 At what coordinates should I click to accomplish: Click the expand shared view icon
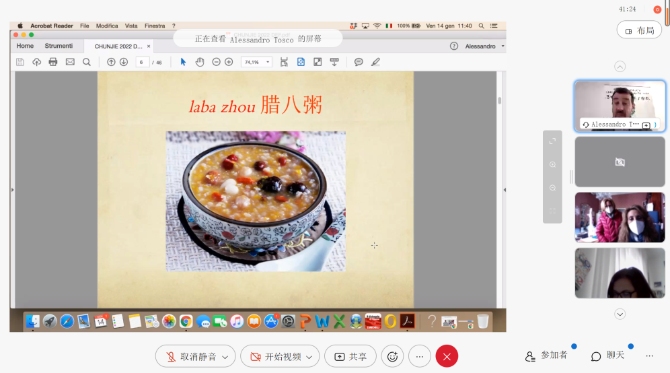552,141
